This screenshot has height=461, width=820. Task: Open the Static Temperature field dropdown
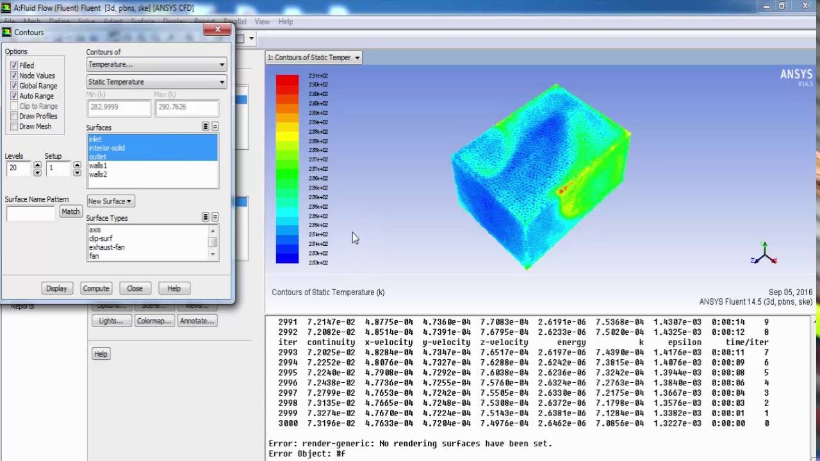click(156, 82)
